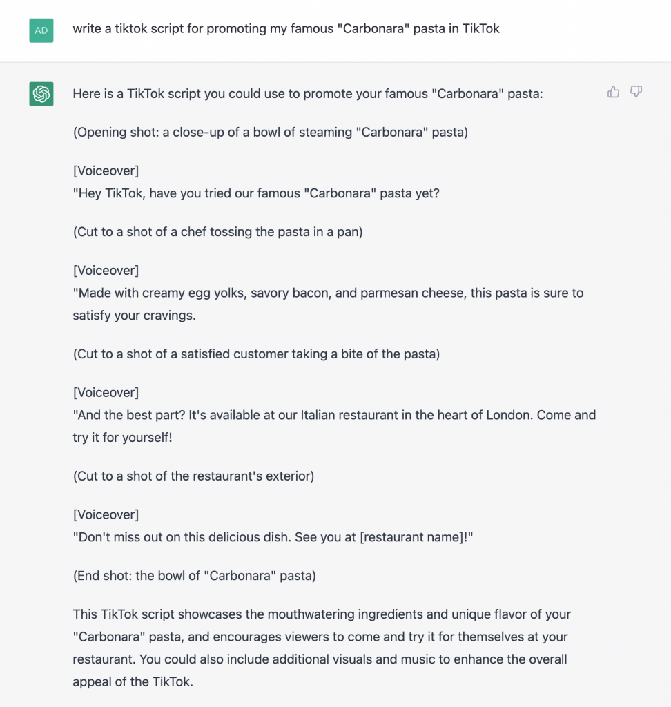Click the third [Voiceover] label
This screenshot has width=671, height=707.
pos(106,393)
